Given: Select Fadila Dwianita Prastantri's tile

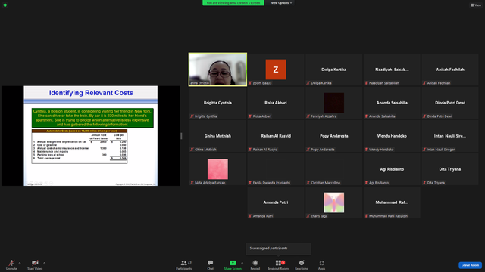Looking at the screenshot, I should point(276,169).
